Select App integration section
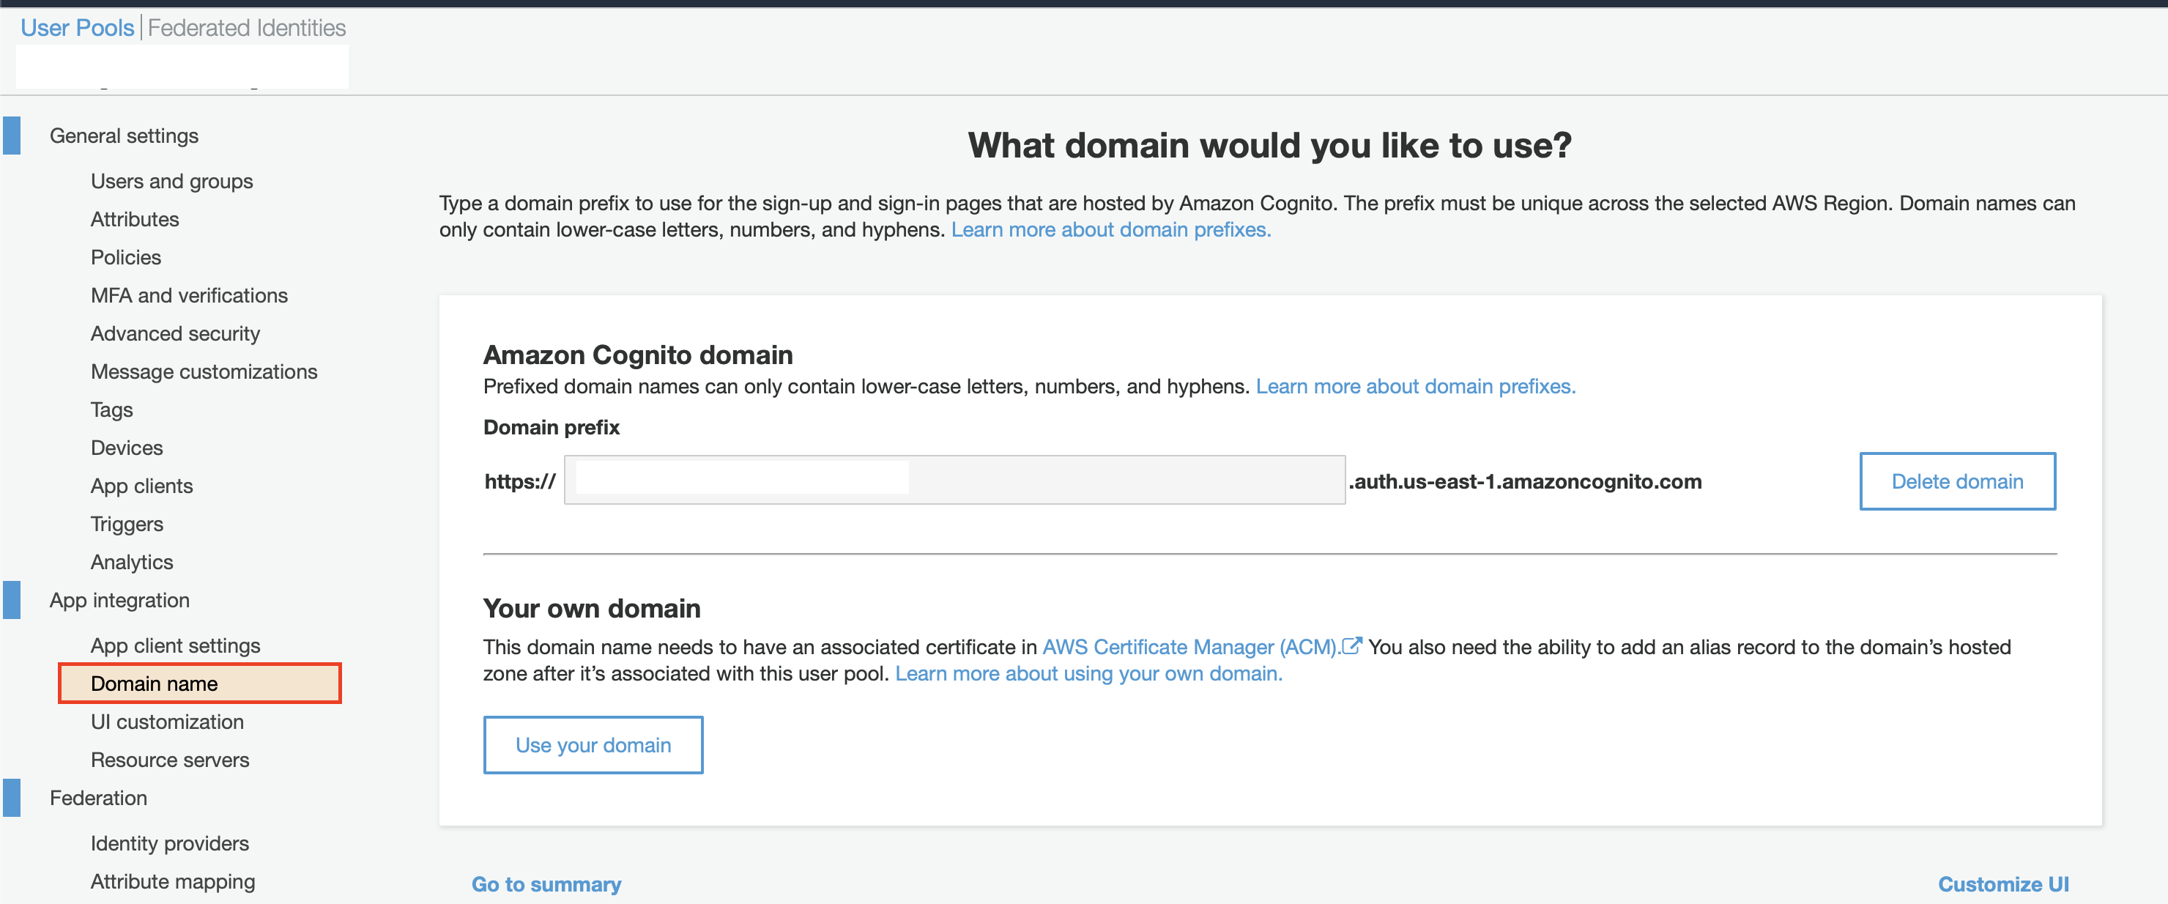The width and height of the screenshot is (2168, 904). (119, 600)
